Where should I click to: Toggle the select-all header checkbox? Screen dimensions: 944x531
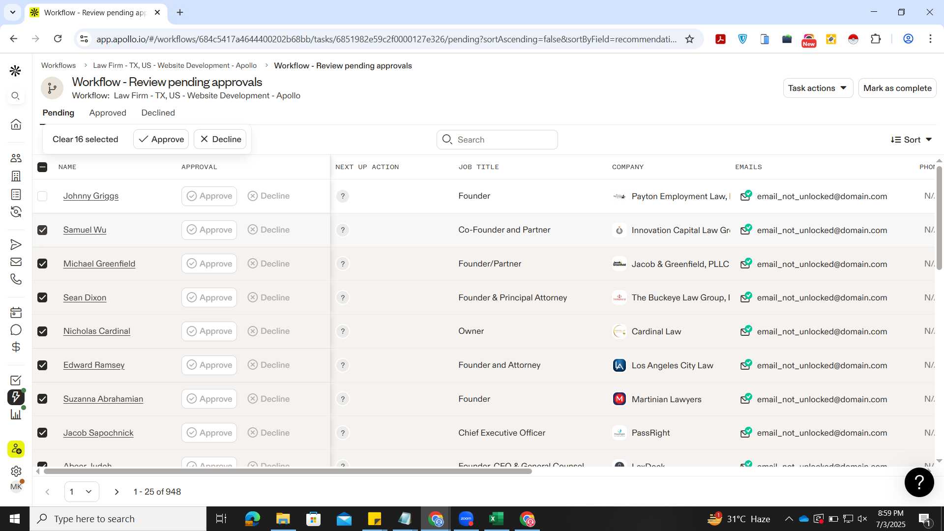click(42, 167)
